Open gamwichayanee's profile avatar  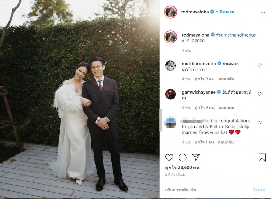coord(171,94)
